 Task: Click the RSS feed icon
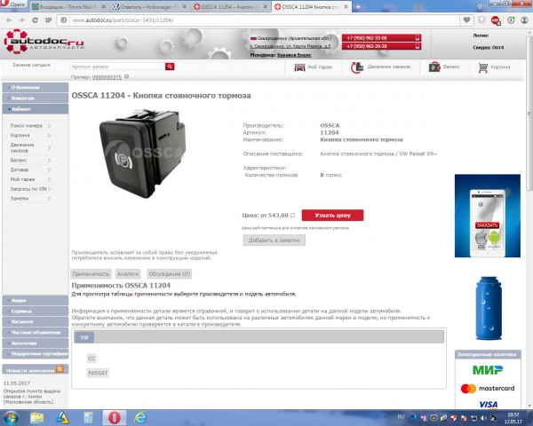click(x=60, y=369)
